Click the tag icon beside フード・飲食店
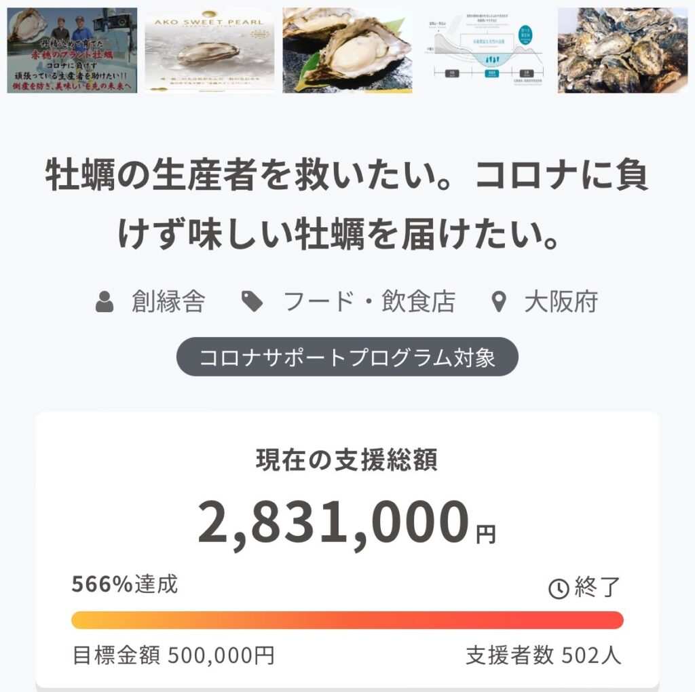This screenshot has height=692, width=695. coord(252,302)
